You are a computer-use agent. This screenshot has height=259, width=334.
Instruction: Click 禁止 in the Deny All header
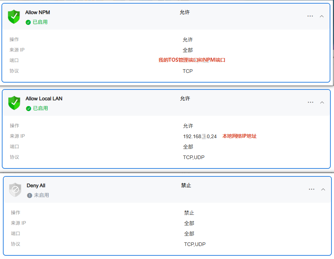pos(186,185)
